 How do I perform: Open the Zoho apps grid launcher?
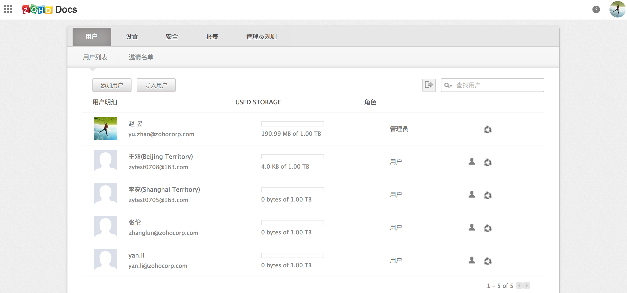click(x=8, y=10)
